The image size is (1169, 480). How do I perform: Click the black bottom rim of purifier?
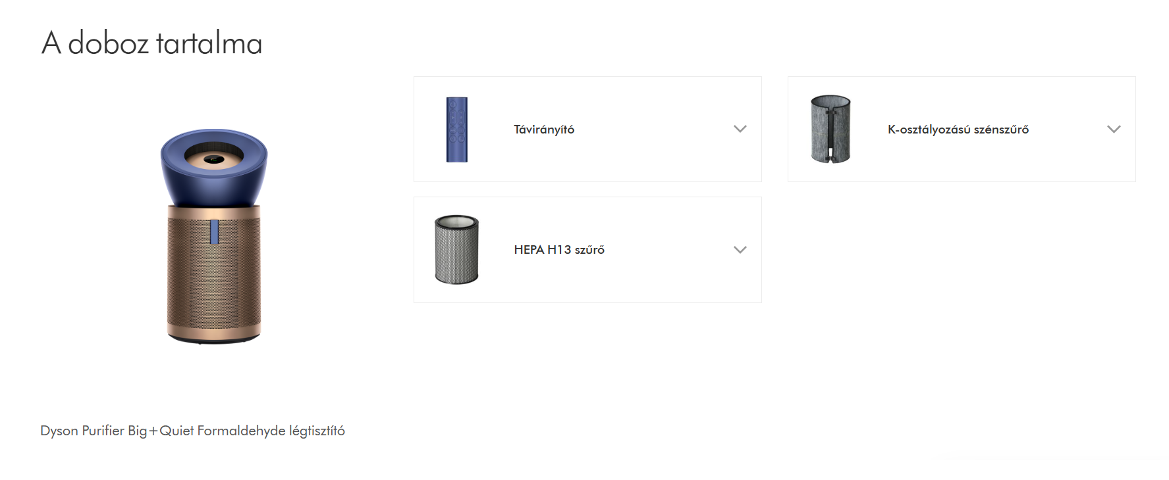coord(214,340)
